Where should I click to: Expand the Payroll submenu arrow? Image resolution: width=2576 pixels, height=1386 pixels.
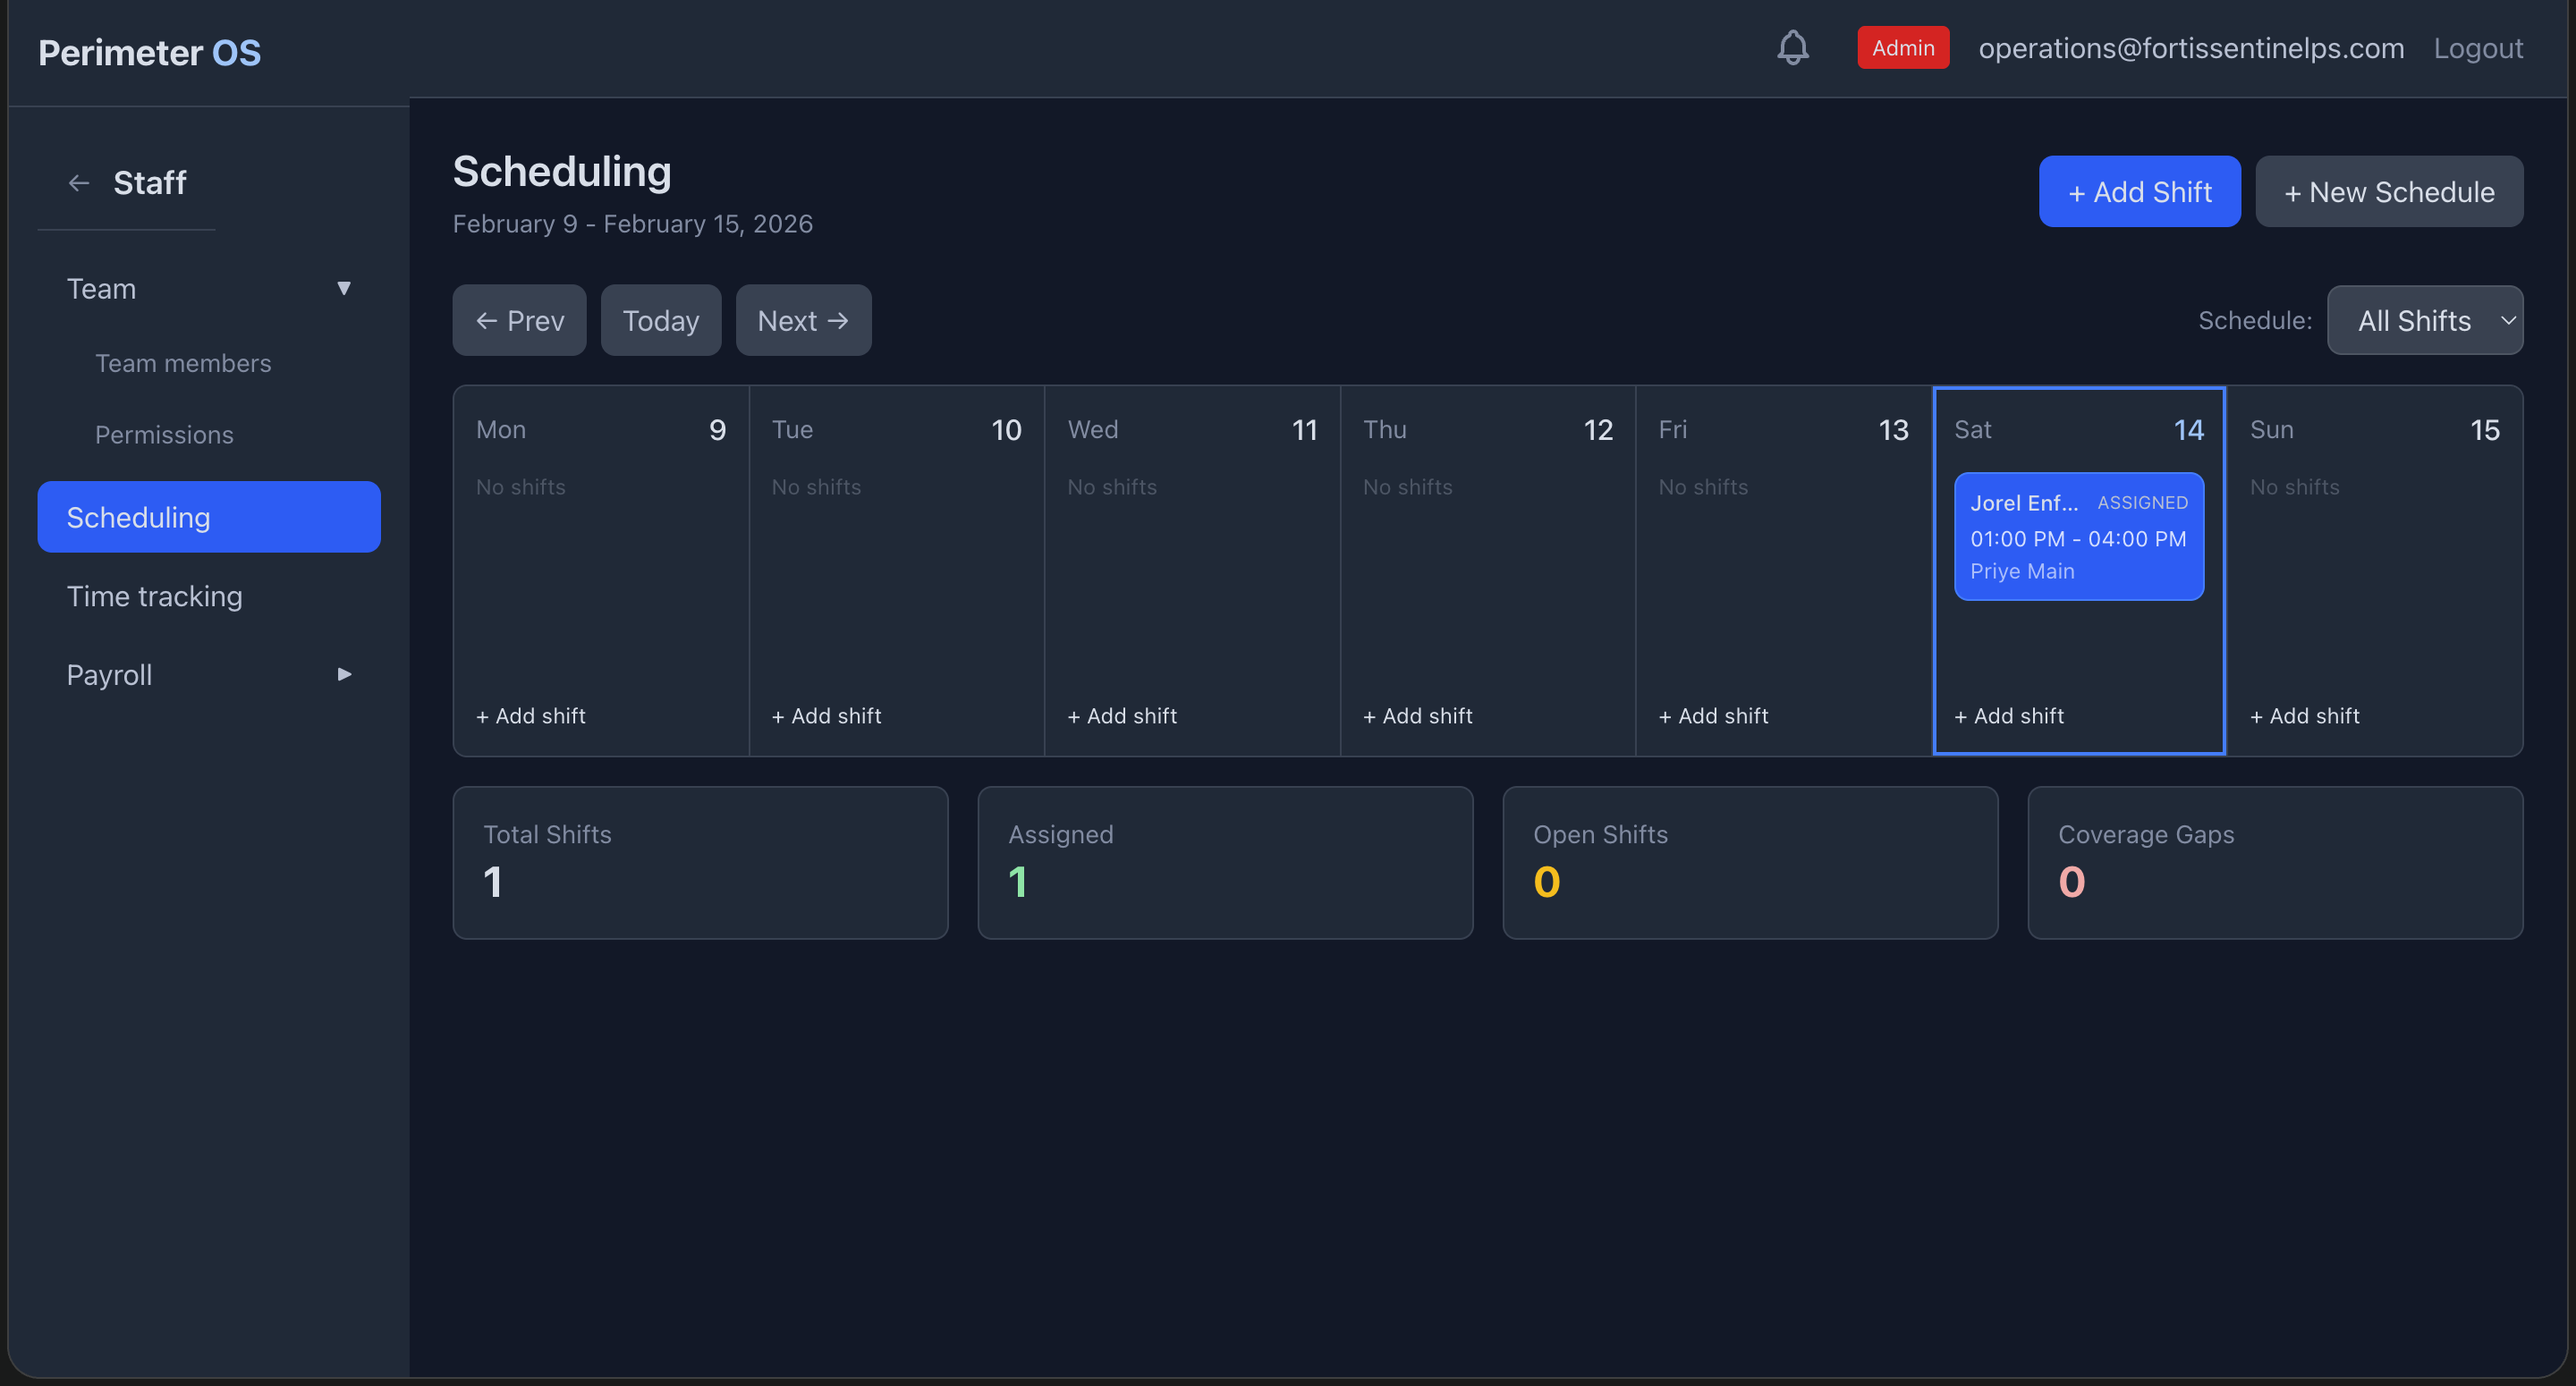coord(344,675)
